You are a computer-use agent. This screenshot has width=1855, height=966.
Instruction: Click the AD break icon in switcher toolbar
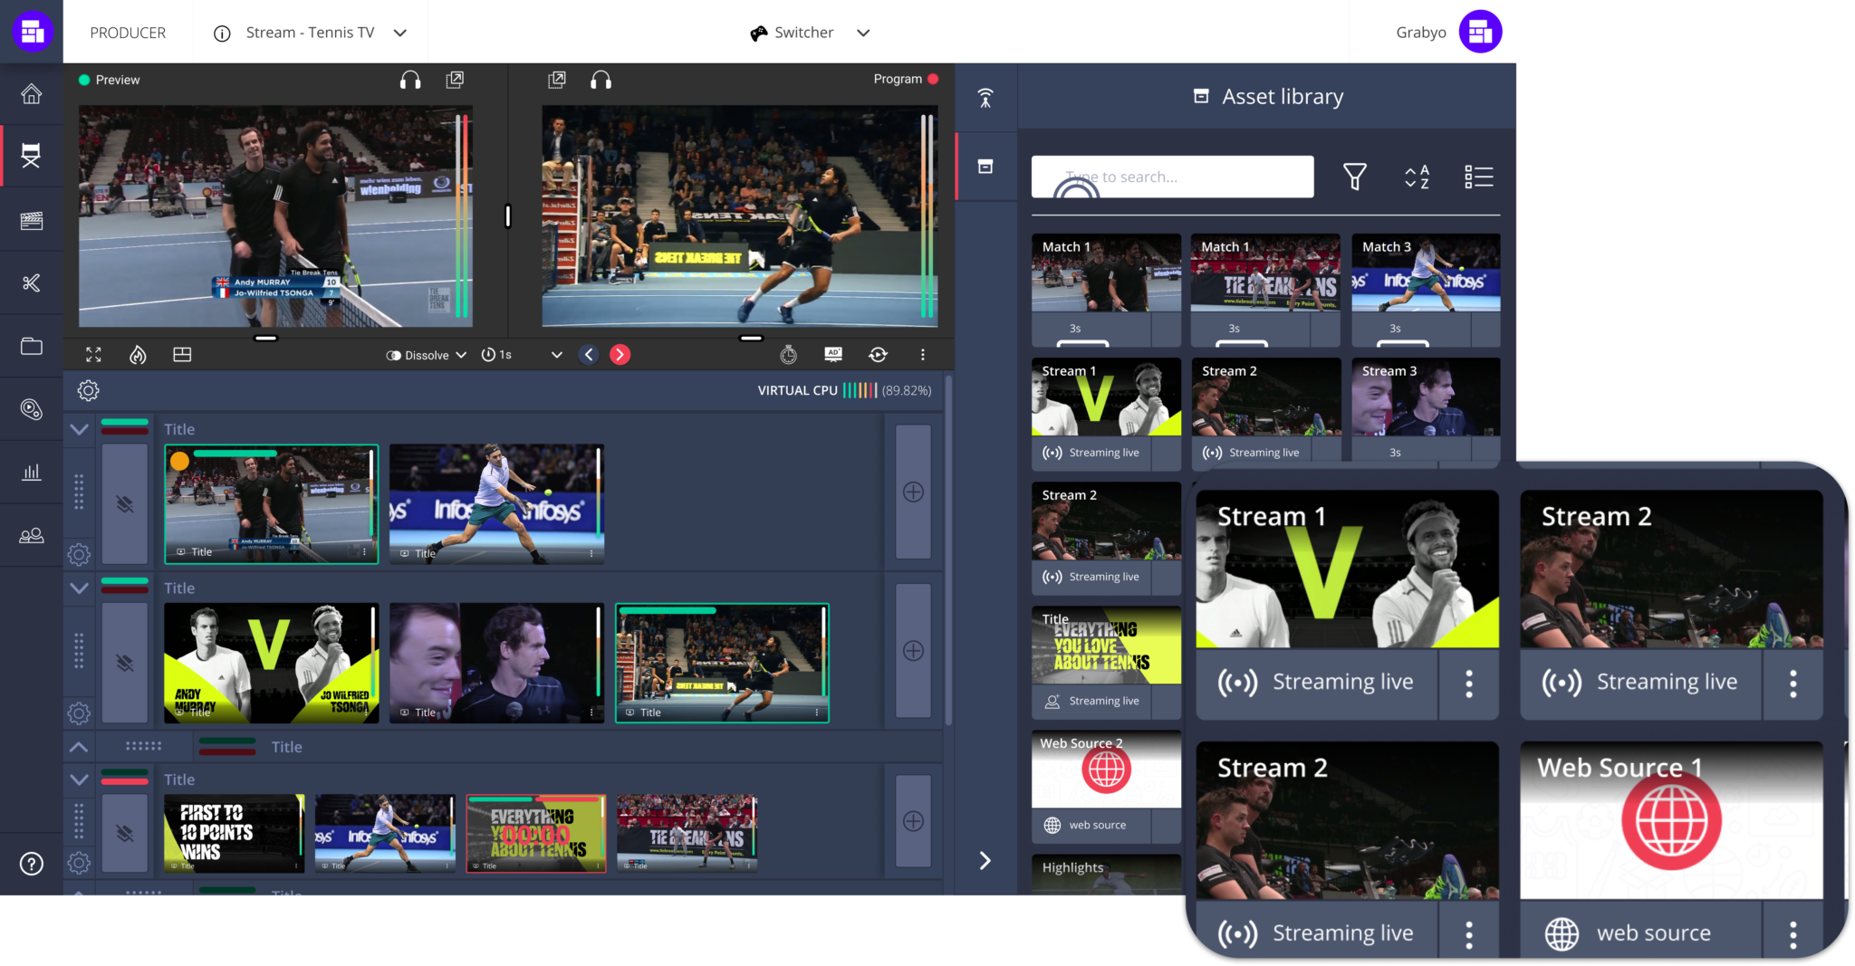(833, 354)
